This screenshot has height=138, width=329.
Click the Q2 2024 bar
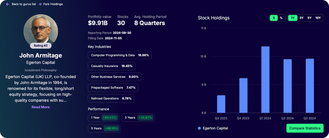(x=288, y=86)
